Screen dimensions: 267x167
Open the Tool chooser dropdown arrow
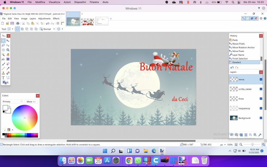[x=13, y=29]
